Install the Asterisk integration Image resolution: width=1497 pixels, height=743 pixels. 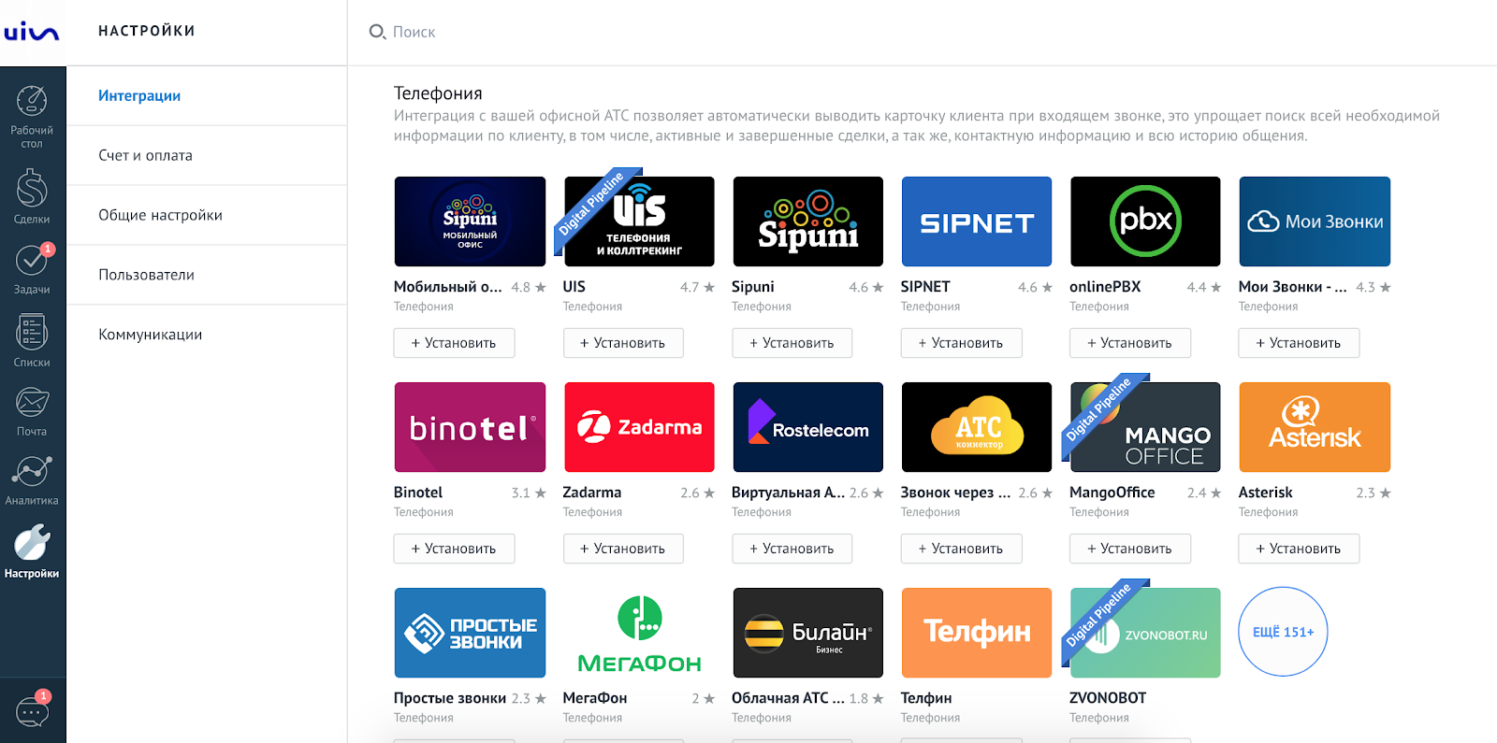click(1299, 549)
